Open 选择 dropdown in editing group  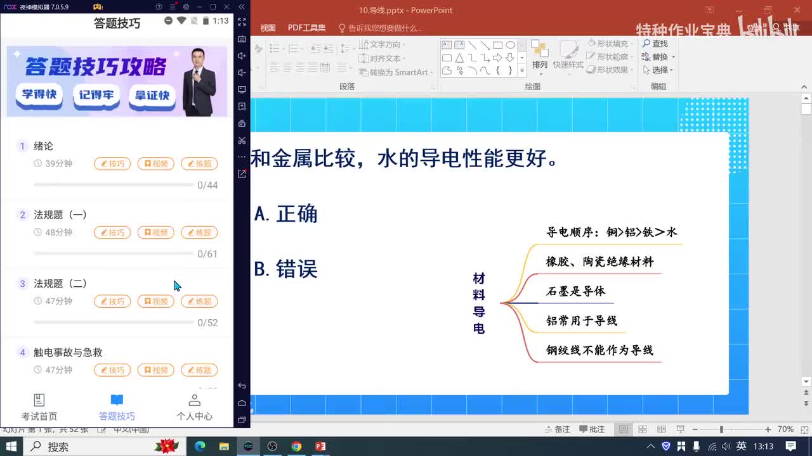tap(658, 70)
